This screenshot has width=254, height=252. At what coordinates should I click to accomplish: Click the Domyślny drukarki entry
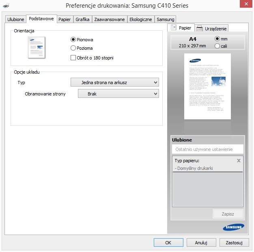pos(194,168)
